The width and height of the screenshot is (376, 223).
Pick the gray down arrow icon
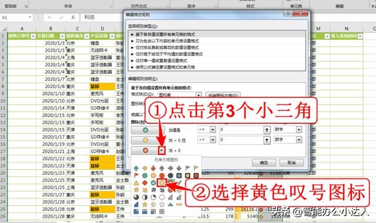point(179,168)
